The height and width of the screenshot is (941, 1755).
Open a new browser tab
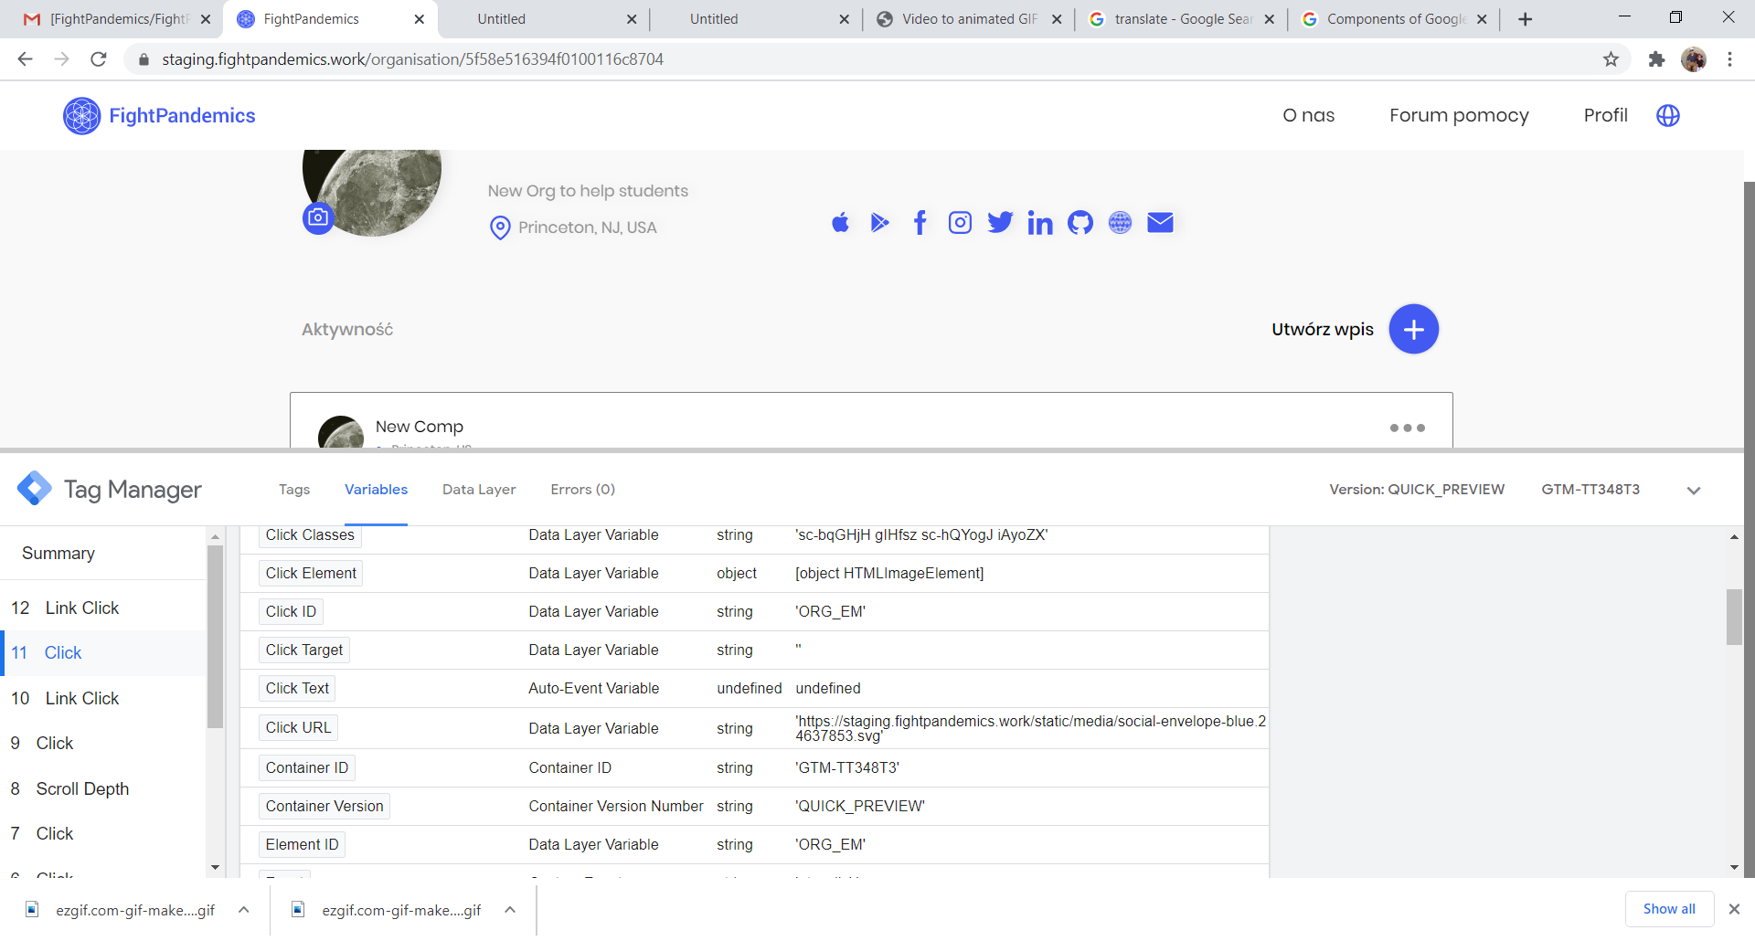[1525, 19]
